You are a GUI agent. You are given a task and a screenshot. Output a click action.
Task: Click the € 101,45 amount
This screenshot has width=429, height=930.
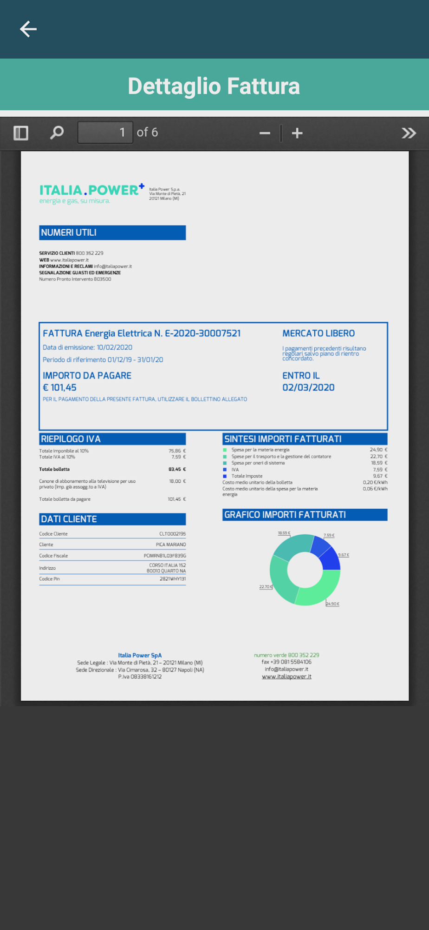(x=59, y=387)
